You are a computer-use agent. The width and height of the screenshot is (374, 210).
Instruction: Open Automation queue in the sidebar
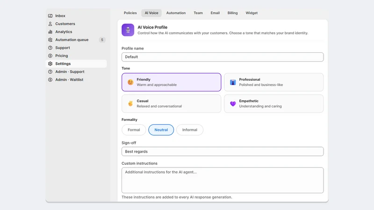[76, 40]
